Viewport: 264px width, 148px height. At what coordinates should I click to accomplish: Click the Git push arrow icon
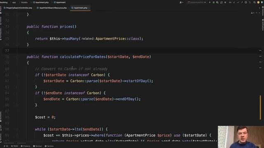[x=242, y=2]
